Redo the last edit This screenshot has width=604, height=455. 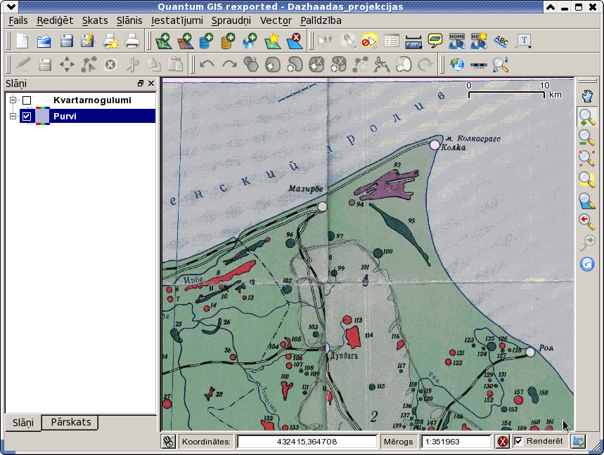[x=229, y=64]
